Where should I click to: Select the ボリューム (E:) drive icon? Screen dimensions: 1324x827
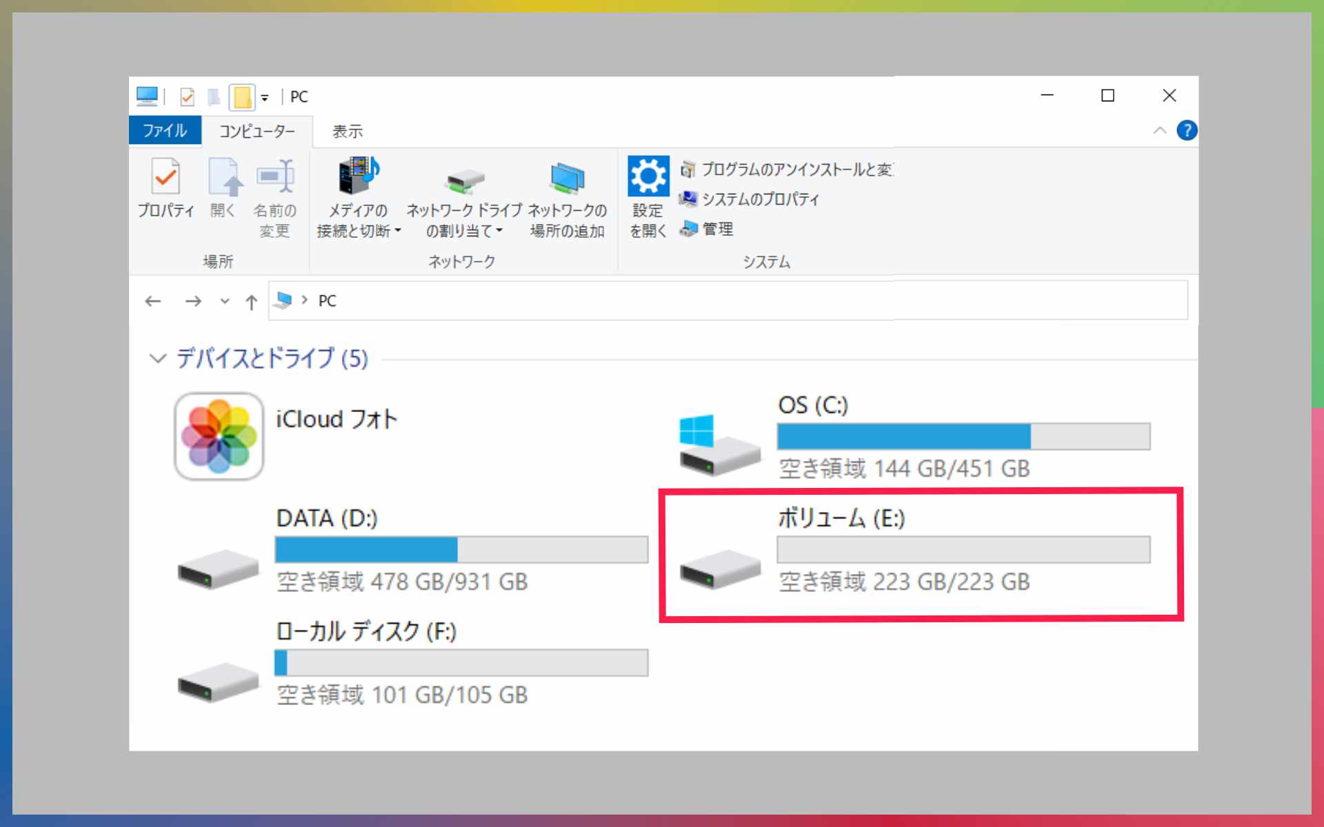pos(719,569)
